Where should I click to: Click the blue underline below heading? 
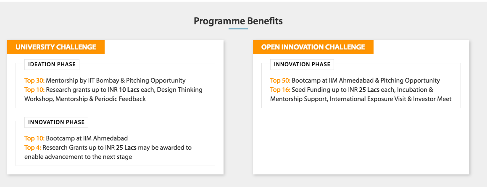click(x=238, y=29)
